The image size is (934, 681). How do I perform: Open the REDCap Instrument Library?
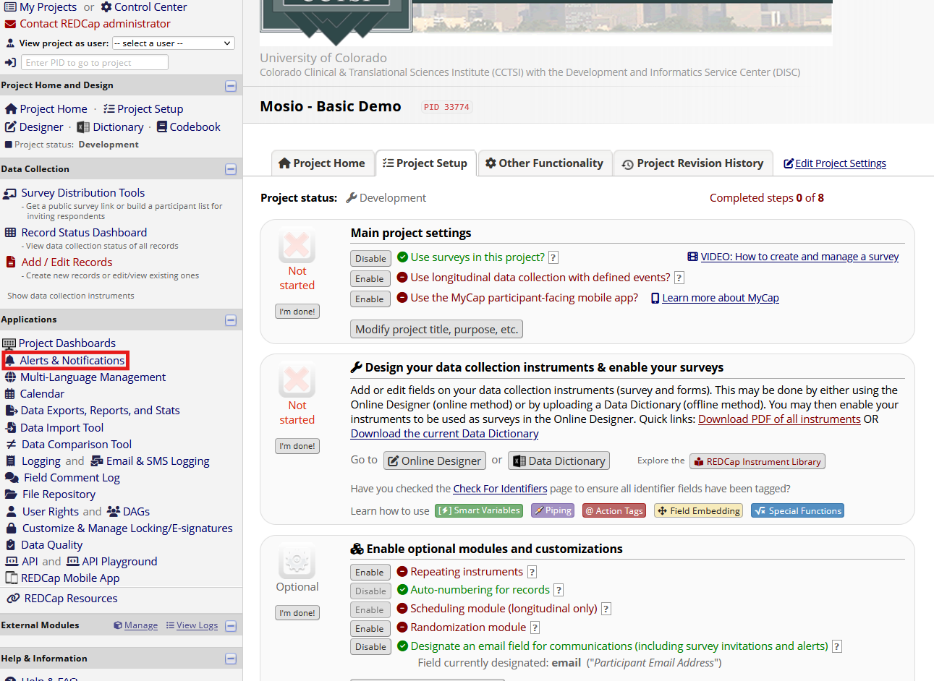pos(757,461)
